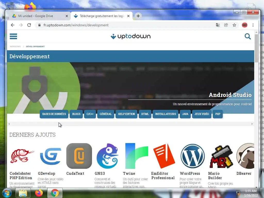264x198 pixels.
Task: Open the Uptodown hamburger menu
Action: [x=13, y=36]
